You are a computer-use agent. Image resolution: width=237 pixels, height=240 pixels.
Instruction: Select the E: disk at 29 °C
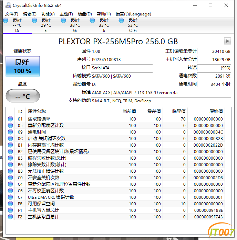(x=46, y=25)
